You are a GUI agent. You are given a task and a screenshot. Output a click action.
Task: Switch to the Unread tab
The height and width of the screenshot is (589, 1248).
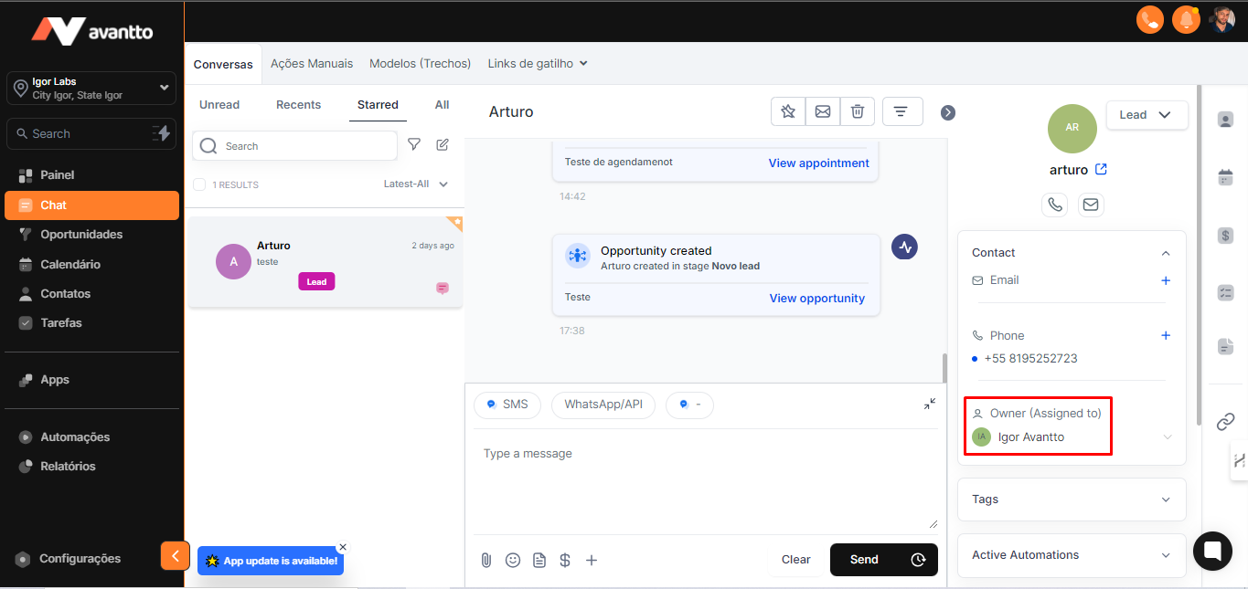coord(219,105)
